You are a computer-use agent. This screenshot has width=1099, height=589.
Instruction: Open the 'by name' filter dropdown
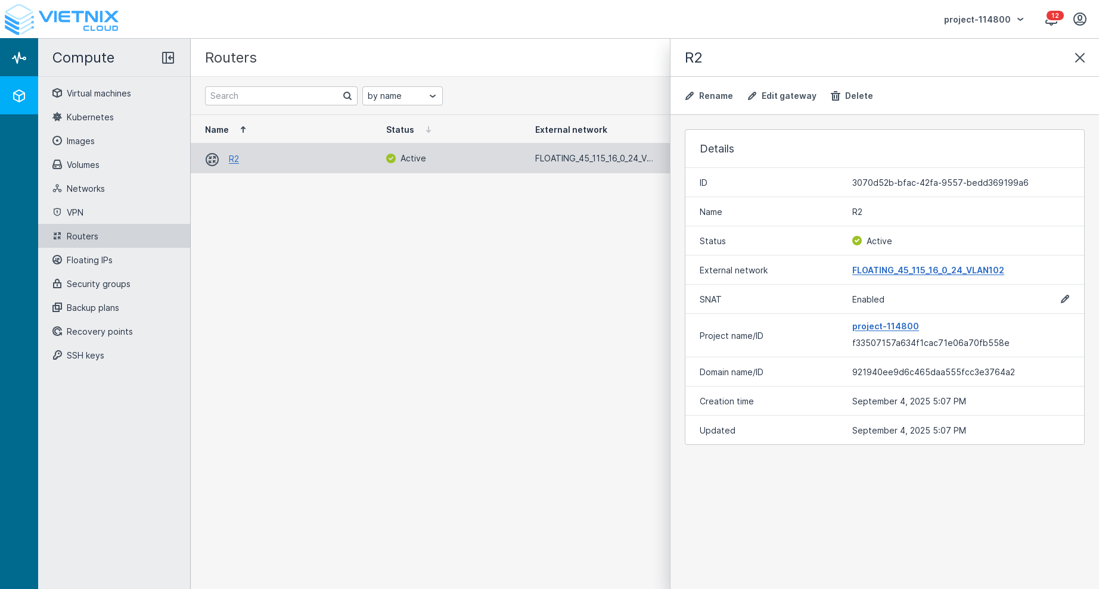(x=402, y=96)
